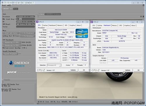Screen dimensions: 146x106
Task: Click the 'NCT6776' LPCIO value
Action: click(x=122, y=41)
